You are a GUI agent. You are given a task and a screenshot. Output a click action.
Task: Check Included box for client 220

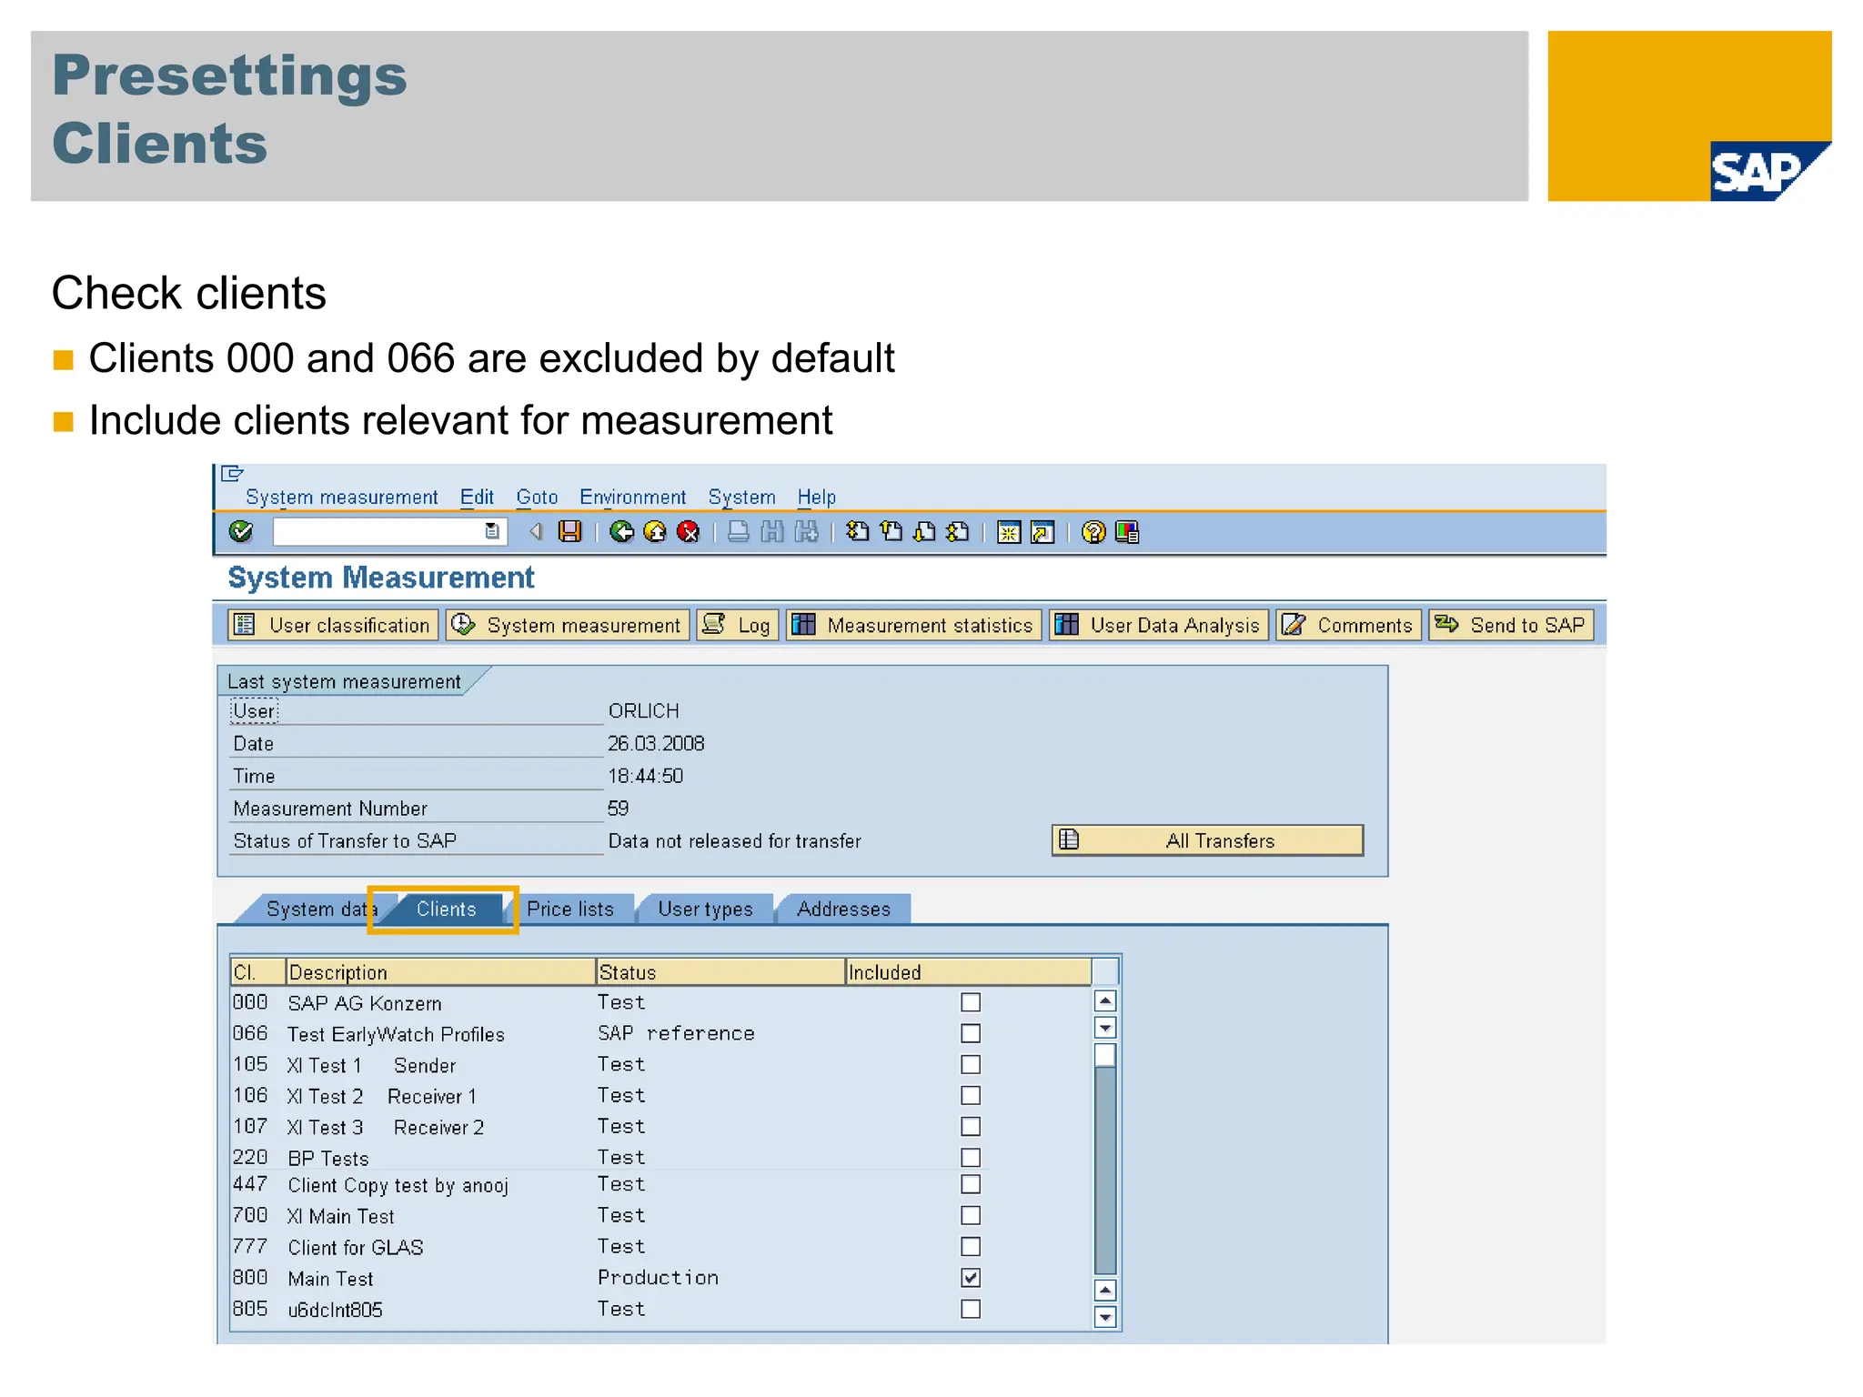tap(971, 1157)
